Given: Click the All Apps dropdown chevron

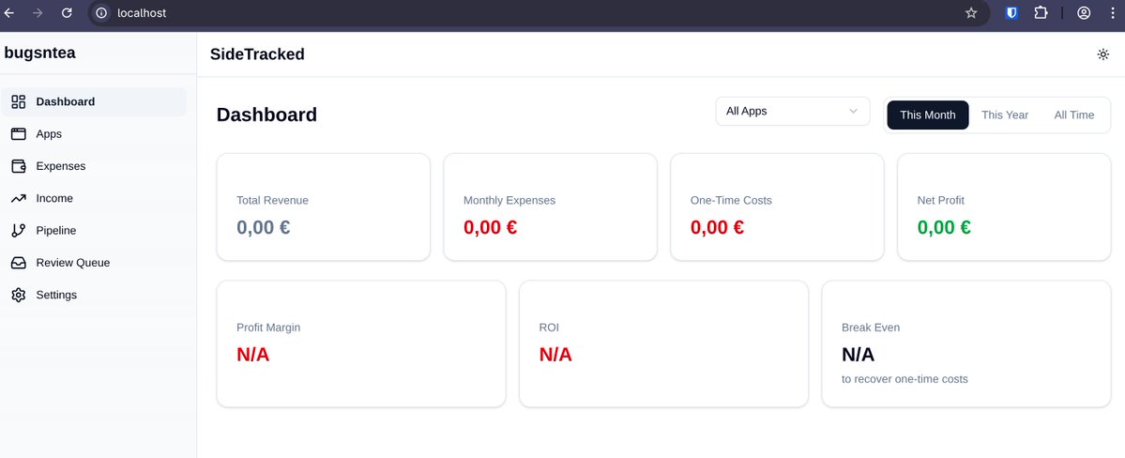Looking at the screenshot, I should pyautogui.click(x=853, y=112).
